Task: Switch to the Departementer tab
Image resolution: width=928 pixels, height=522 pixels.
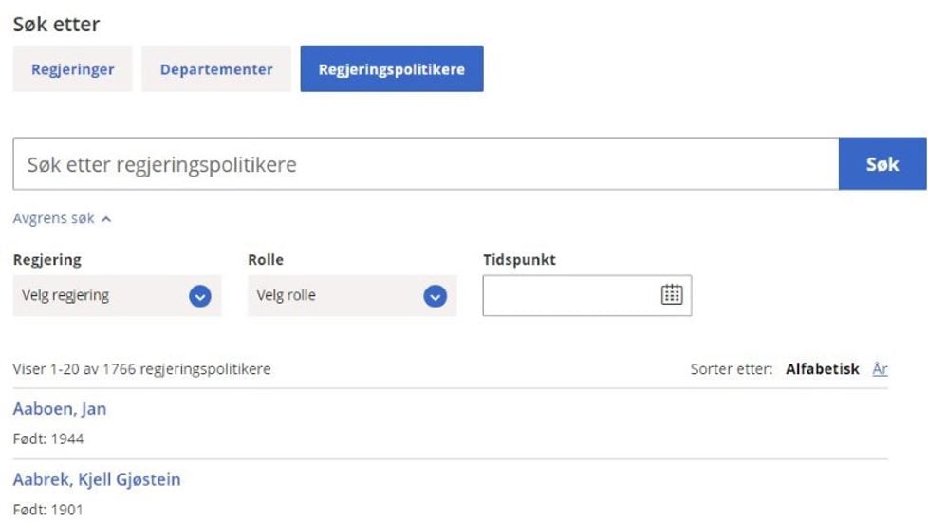Action: point(216,69)
